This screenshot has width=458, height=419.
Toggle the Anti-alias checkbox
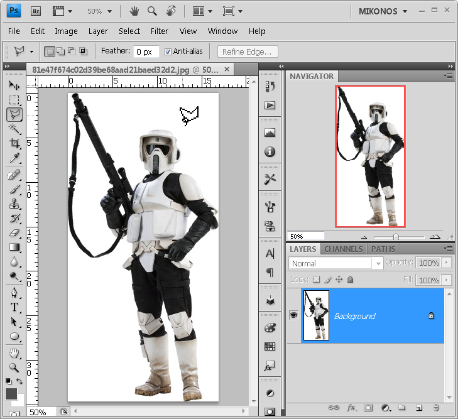click(168, 52)
